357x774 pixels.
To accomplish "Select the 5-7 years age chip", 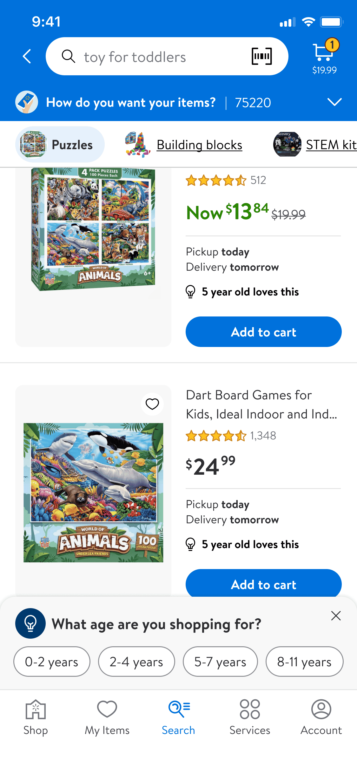I will point(220,662).
